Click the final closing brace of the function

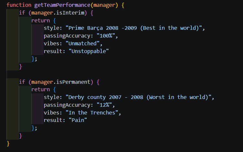coord(8,144)
